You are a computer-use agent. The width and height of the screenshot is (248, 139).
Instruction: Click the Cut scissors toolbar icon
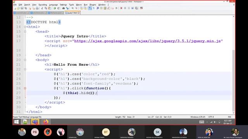pos(42,8)
